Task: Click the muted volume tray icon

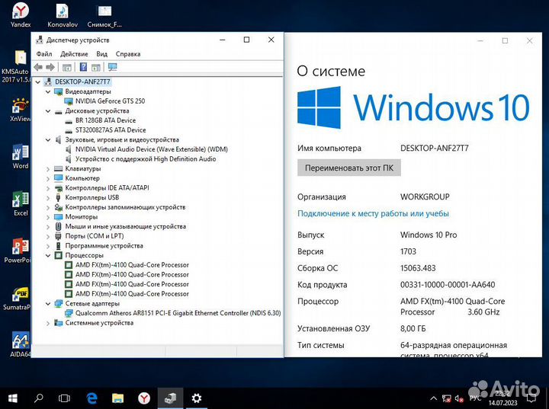Action: point(459,398)
